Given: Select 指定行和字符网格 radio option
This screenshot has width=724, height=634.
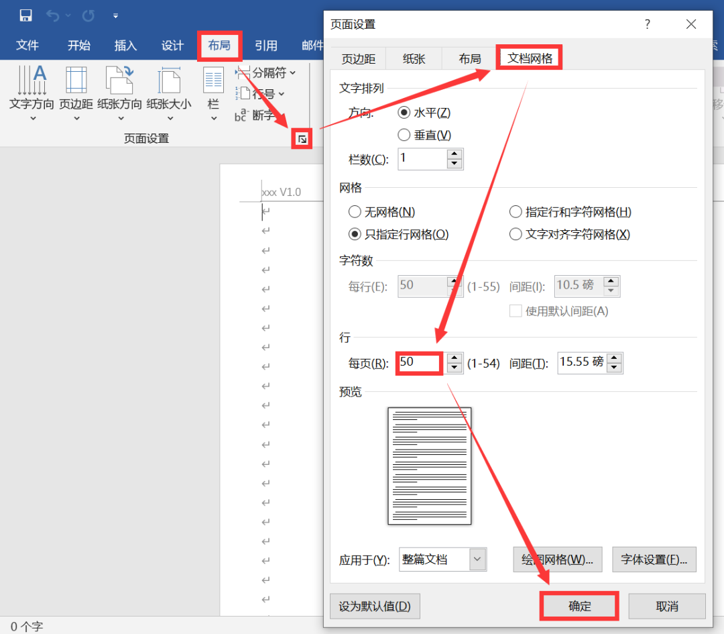Looking at the screenshot, I should coord(516,212).
